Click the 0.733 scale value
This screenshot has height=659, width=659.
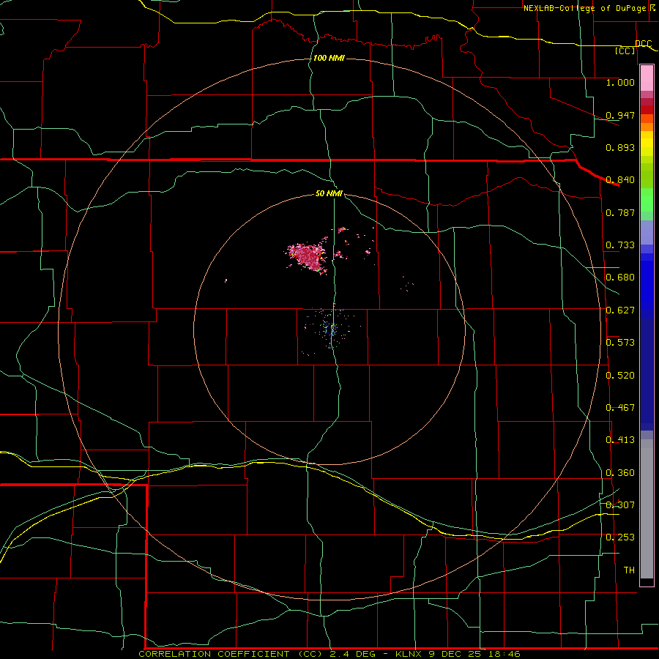tap(620, 245)
